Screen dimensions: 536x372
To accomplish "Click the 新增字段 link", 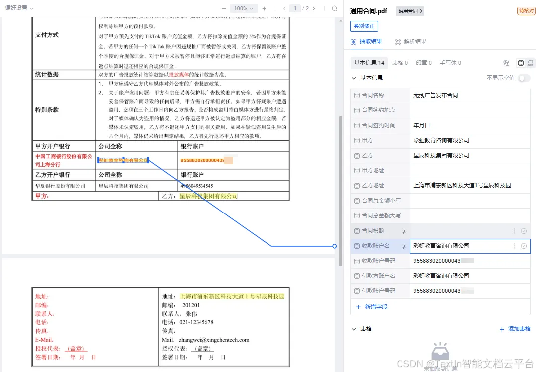I will 376,307.
